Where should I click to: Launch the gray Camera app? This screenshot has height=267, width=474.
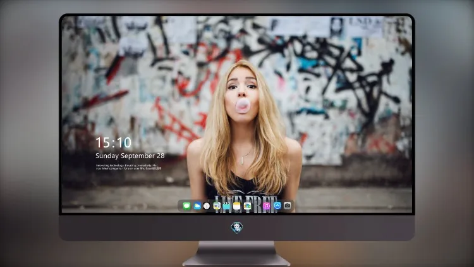click(x=288, y=206)
